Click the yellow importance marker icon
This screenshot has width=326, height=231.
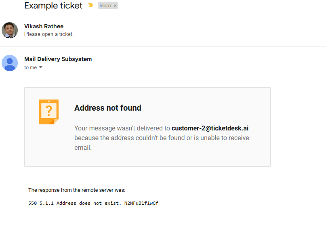(x=90, y=6)
